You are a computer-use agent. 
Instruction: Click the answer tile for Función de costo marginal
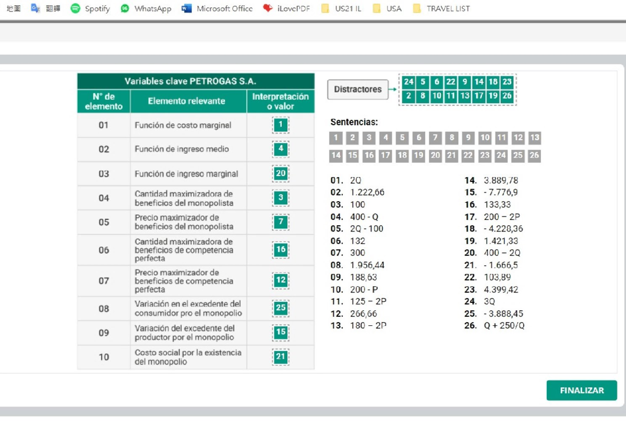281,125
